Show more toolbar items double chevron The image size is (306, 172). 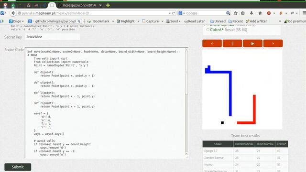coord(280,21)
